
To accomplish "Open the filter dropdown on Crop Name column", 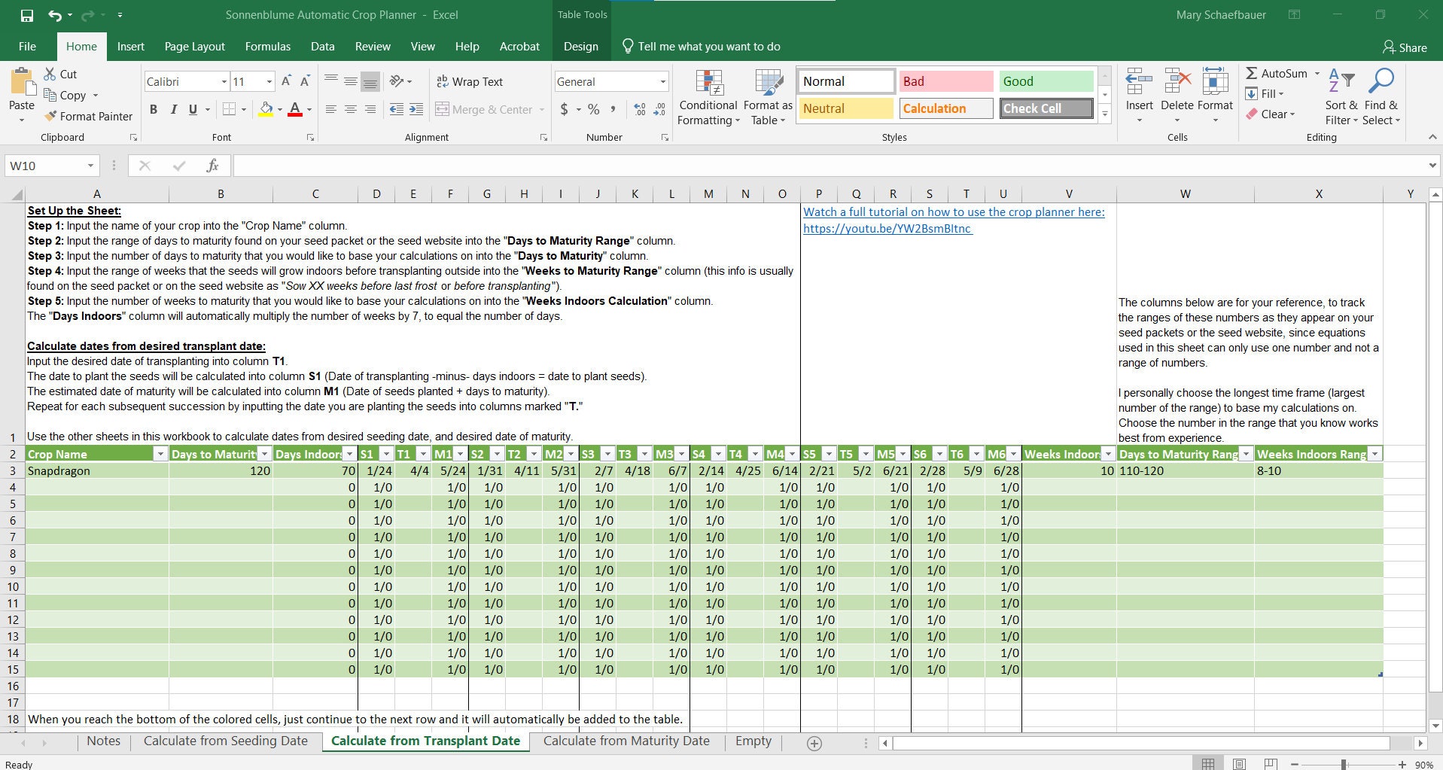I will 160,454.
